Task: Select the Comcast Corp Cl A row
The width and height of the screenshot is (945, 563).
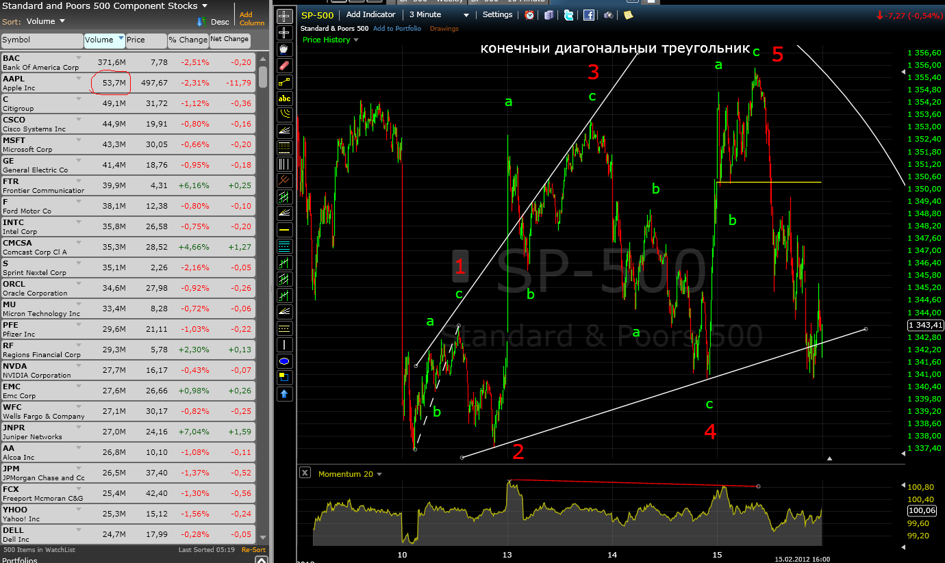Action: (128, 248)
